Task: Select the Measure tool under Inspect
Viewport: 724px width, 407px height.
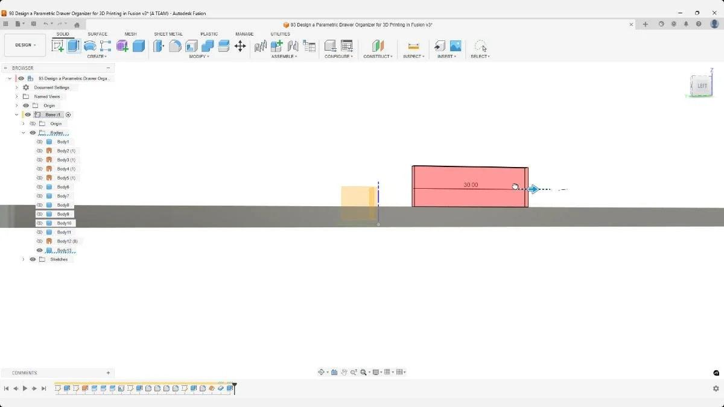Action: (x=413, y=46)
